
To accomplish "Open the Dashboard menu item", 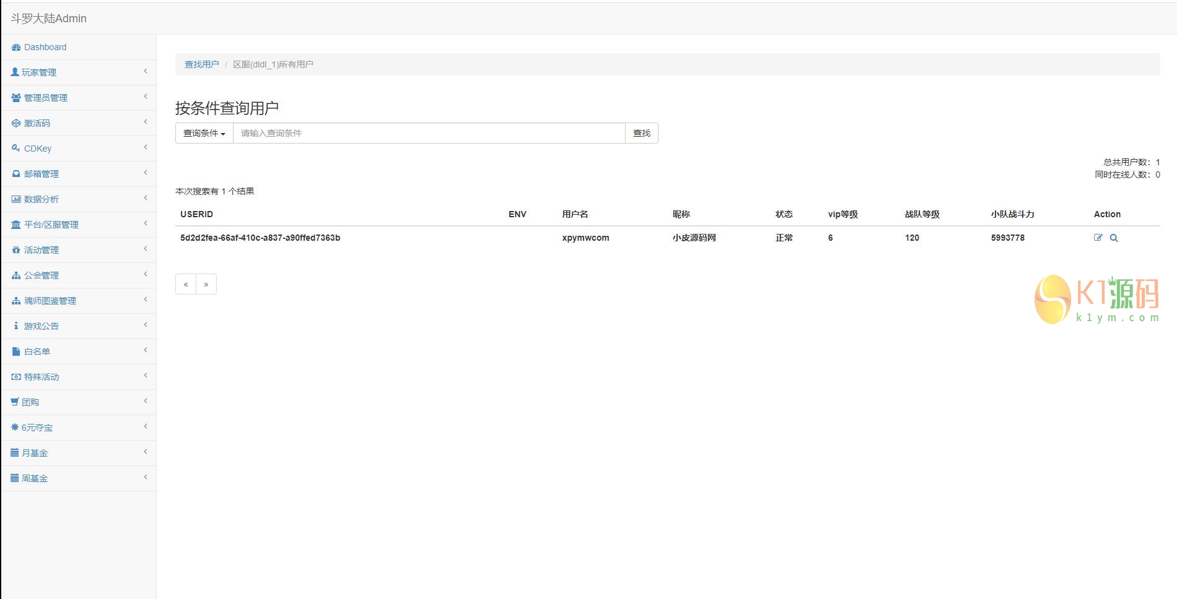I will click(x=79, y=47).
